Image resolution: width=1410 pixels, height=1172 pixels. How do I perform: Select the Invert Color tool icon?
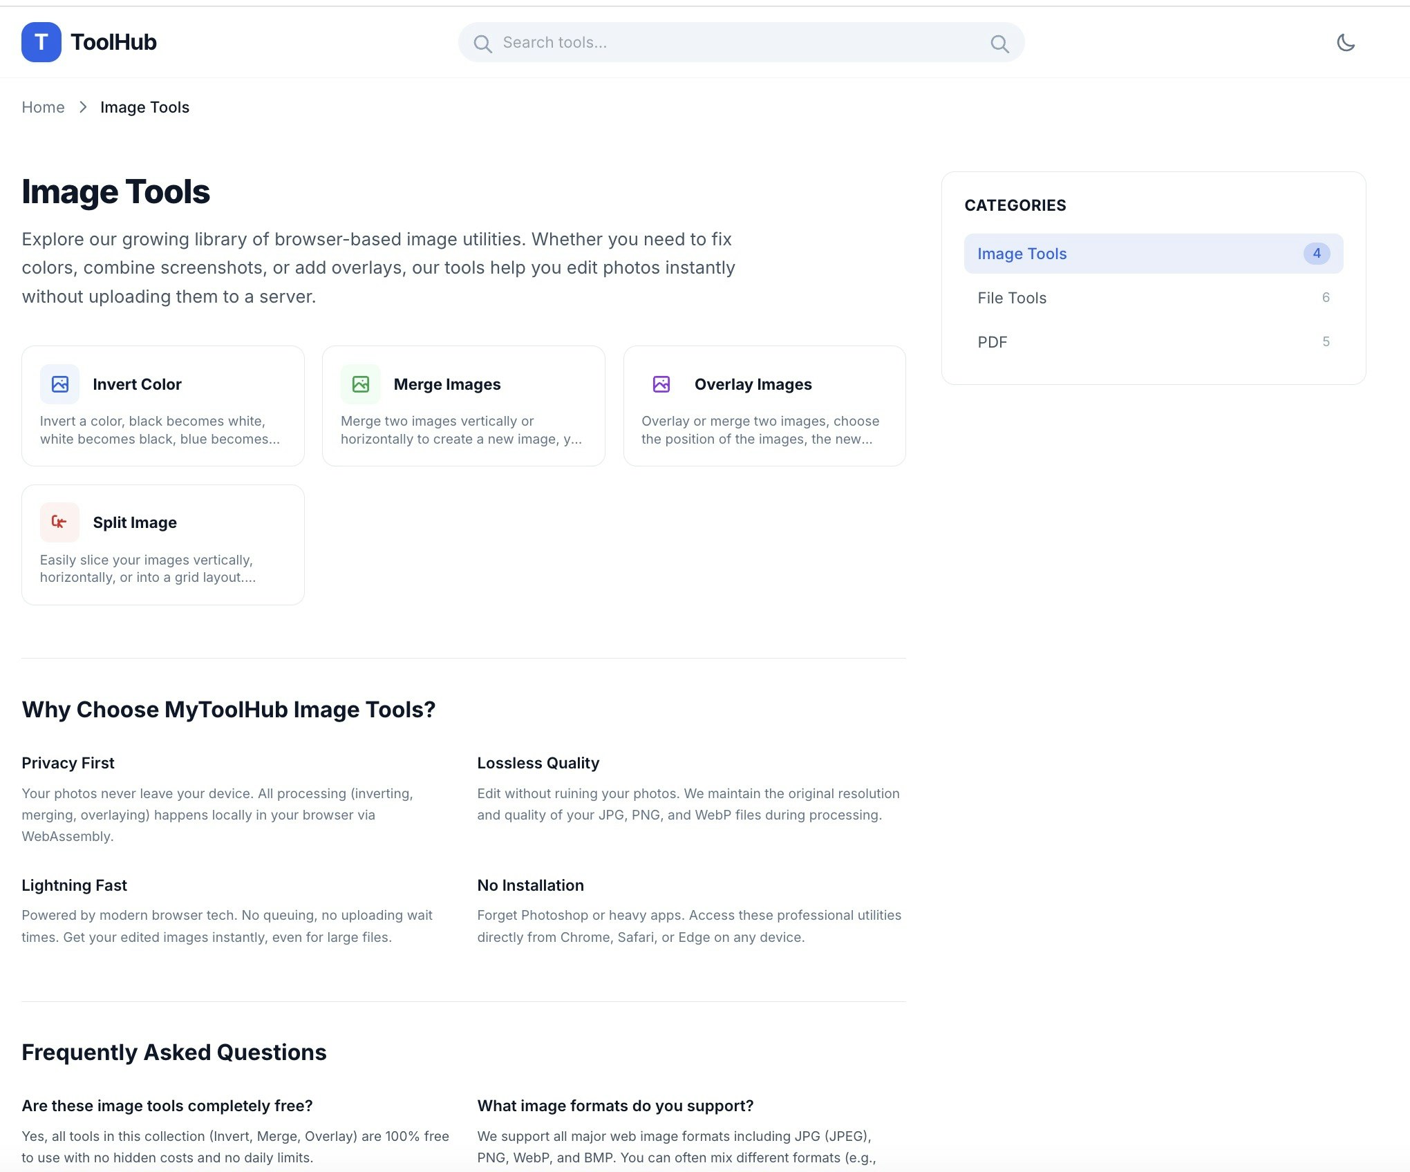[x=59, y=384]
